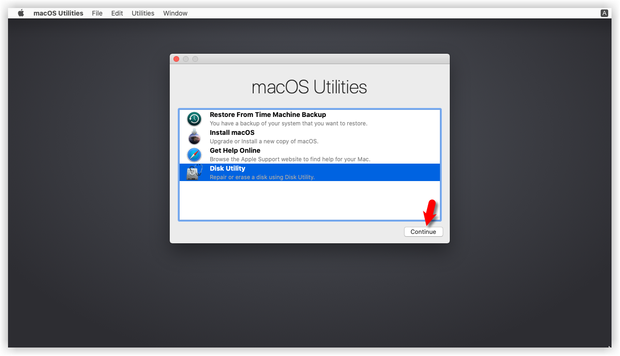Click the Safari compass icon beside Get Help Online
This screenshot has height=356, width=620.
(x=194, y=154)
